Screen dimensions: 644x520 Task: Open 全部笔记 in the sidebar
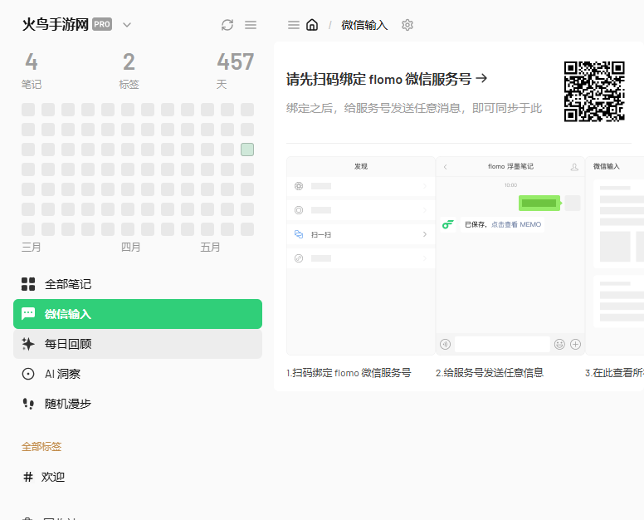138,284
